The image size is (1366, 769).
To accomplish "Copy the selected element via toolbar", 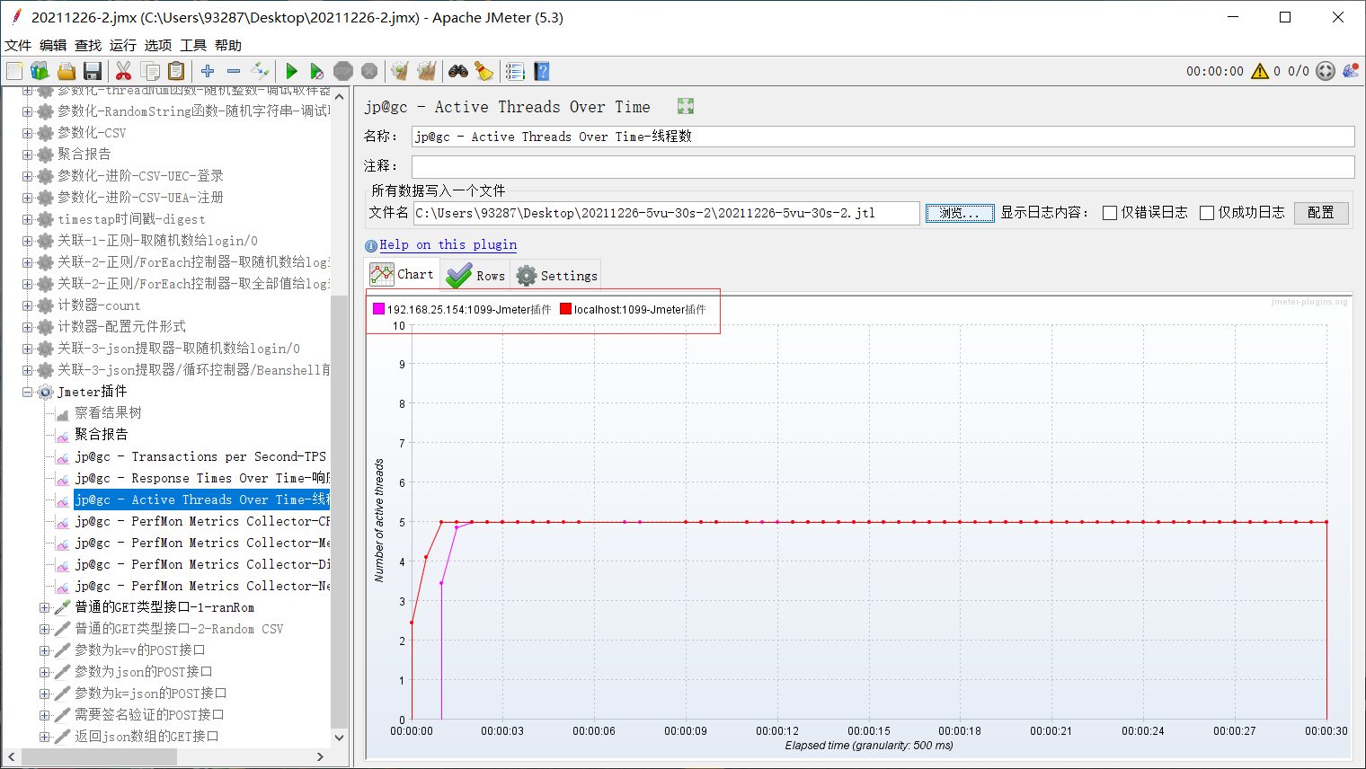I will pyautogui.click(x=150, y=71).
